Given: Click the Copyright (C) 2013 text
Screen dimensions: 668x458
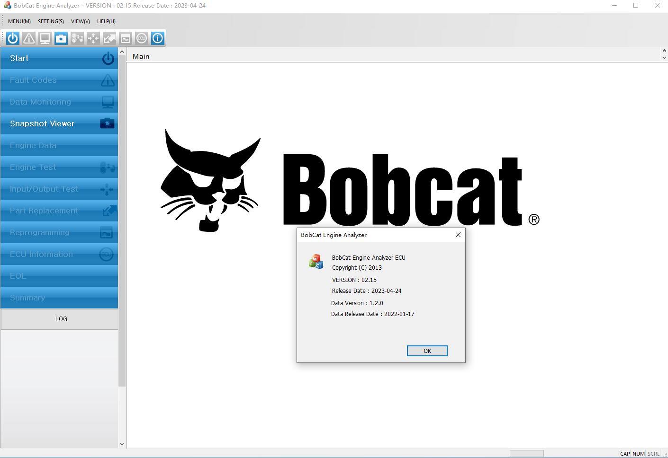Looking at the screenshot, I should coord(357,267).
